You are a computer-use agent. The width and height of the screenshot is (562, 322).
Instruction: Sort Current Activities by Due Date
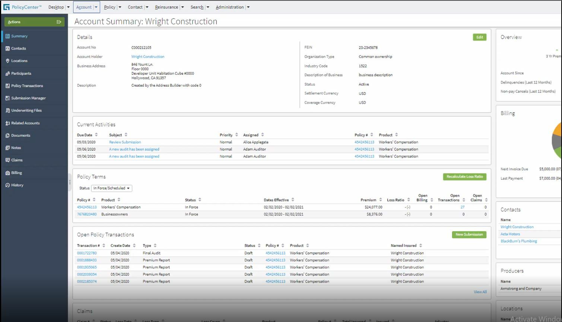96,135
